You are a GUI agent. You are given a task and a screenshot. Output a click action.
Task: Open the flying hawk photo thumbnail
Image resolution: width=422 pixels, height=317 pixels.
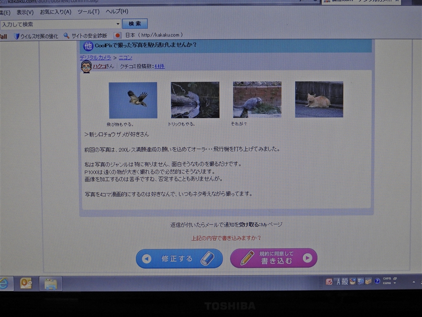coord(133,100)
